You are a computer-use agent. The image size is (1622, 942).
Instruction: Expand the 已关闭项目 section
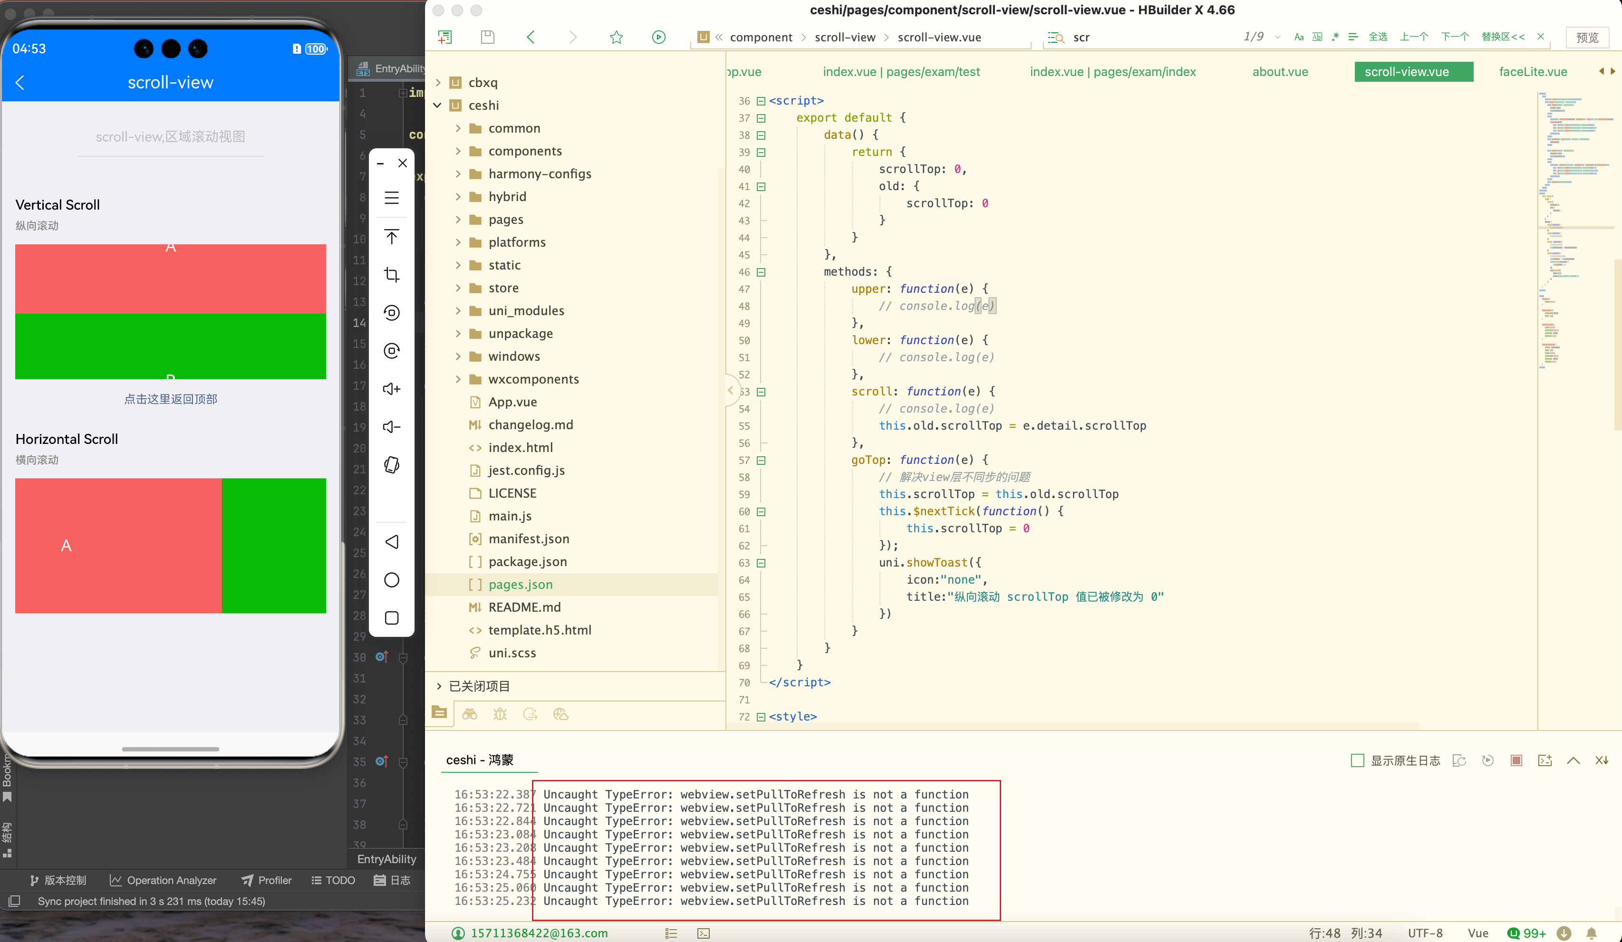(439, 686)
